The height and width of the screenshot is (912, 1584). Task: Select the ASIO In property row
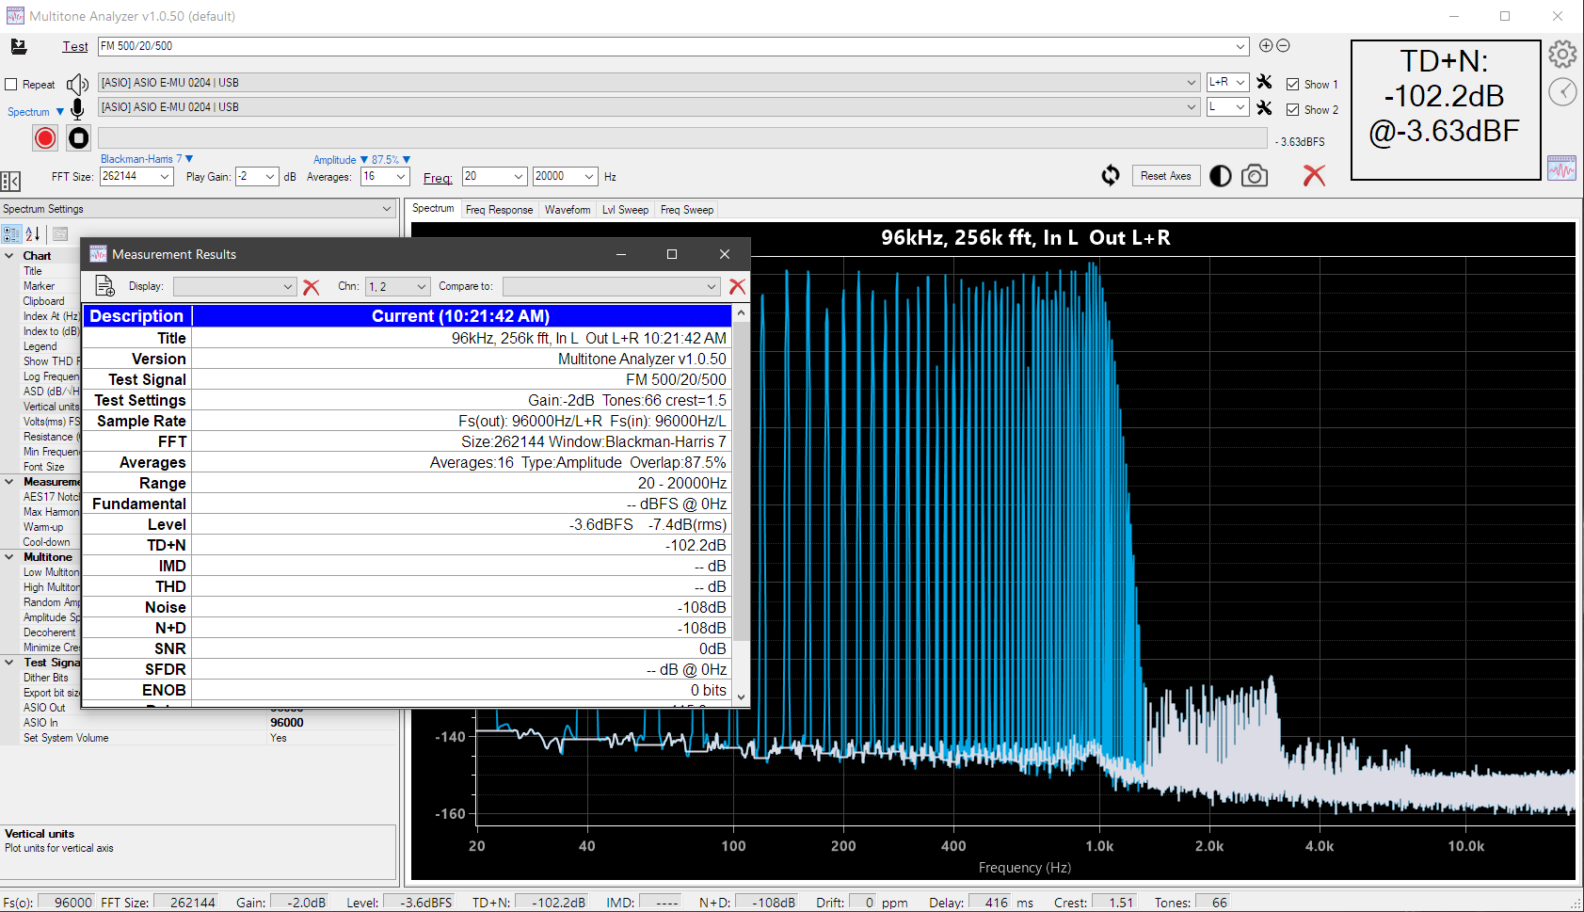click(198, 723)
